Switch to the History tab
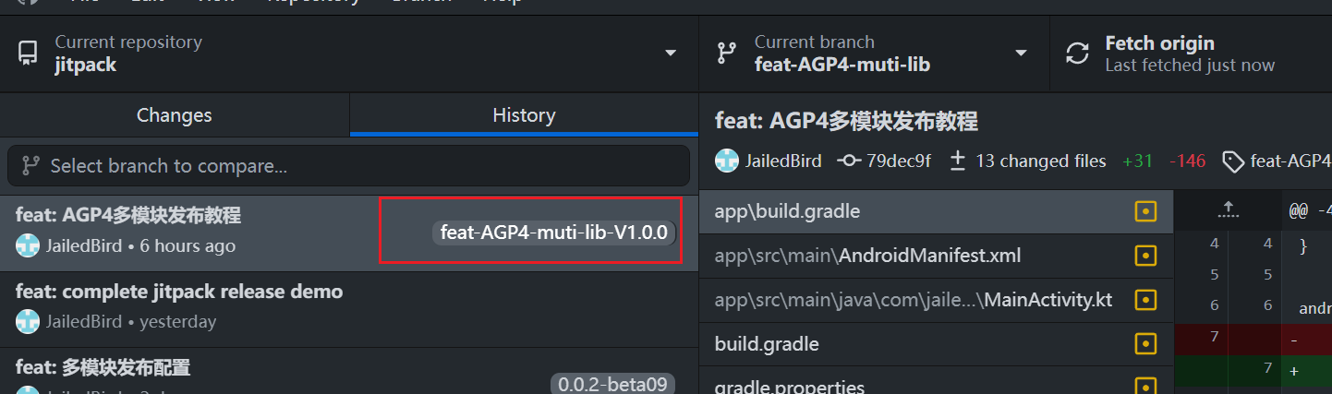This screenshot has height=394, width=1332. [524, 115]
